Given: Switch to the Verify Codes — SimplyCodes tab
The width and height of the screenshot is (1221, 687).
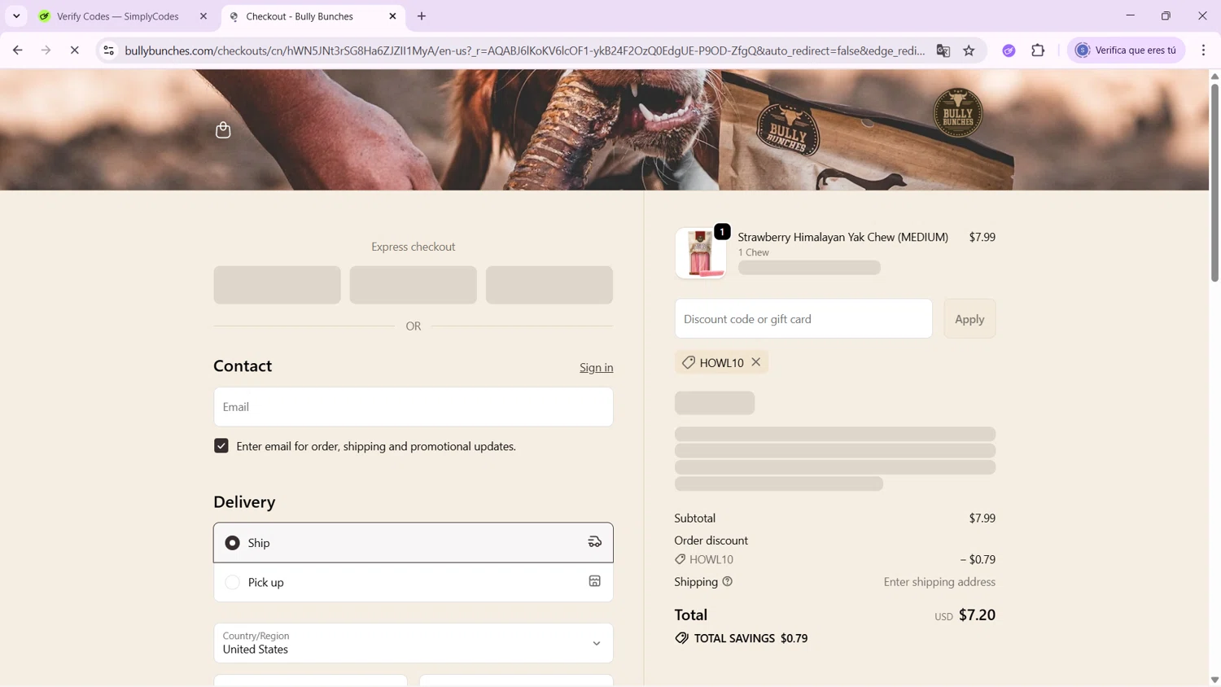Looking at the screenshot, I should click(118, 16).
